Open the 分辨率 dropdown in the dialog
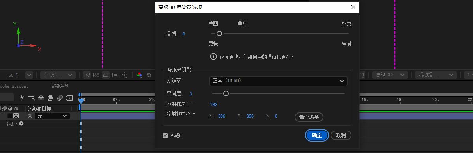The height and width of the screenshot is (153, 473). point(278,81)
